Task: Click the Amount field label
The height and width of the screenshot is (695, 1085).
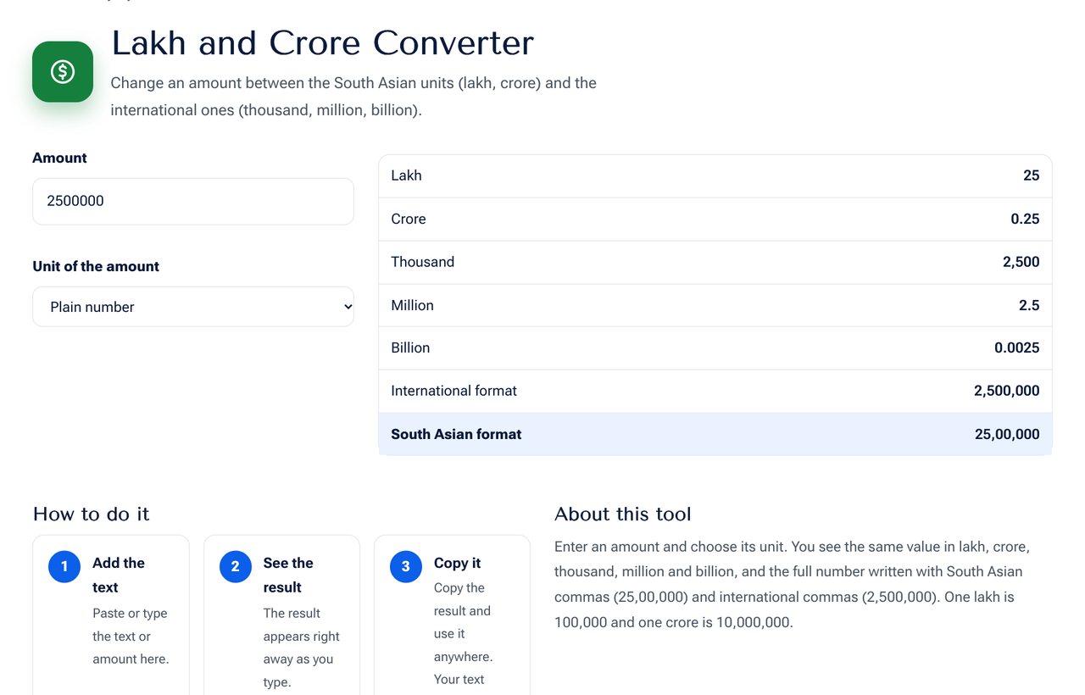Action: tap(59, 158)
